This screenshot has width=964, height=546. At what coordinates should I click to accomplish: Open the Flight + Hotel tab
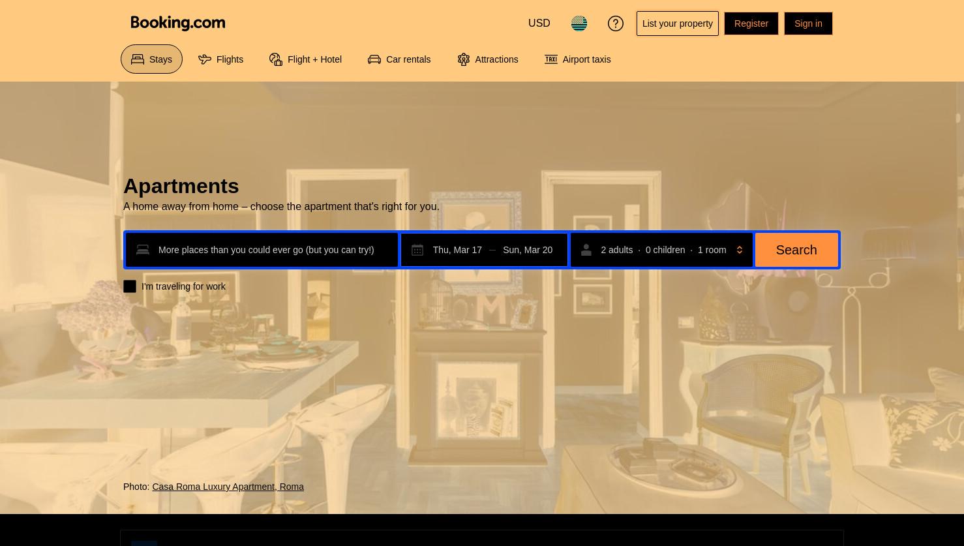(x=305, y=59)
